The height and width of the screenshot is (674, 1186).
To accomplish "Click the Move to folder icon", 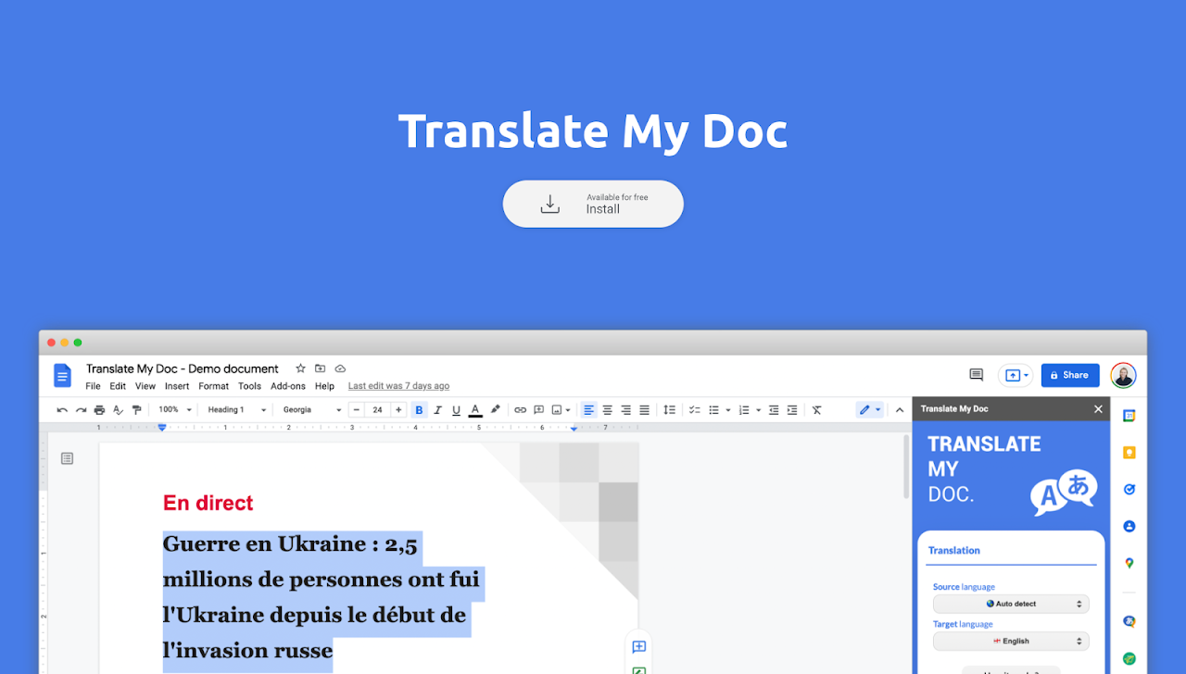I will pos(321,368).
